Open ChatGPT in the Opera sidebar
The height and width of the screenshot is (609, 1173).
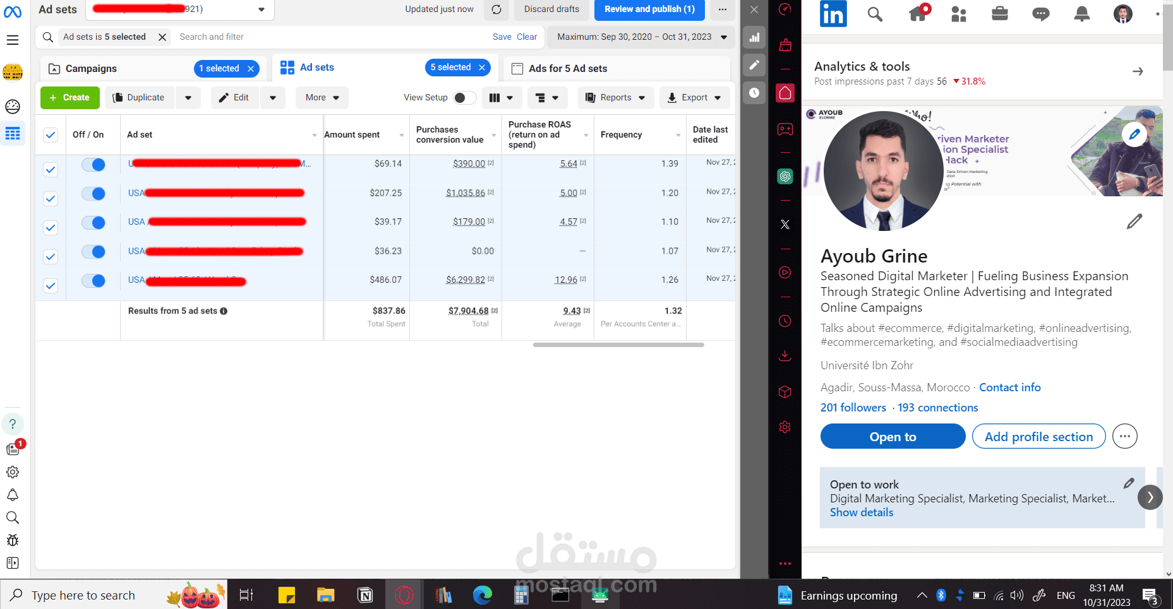(785, 176)
